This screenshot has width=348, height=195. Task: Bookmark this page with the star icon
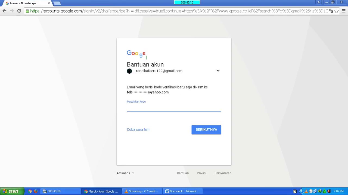point(336,11)
